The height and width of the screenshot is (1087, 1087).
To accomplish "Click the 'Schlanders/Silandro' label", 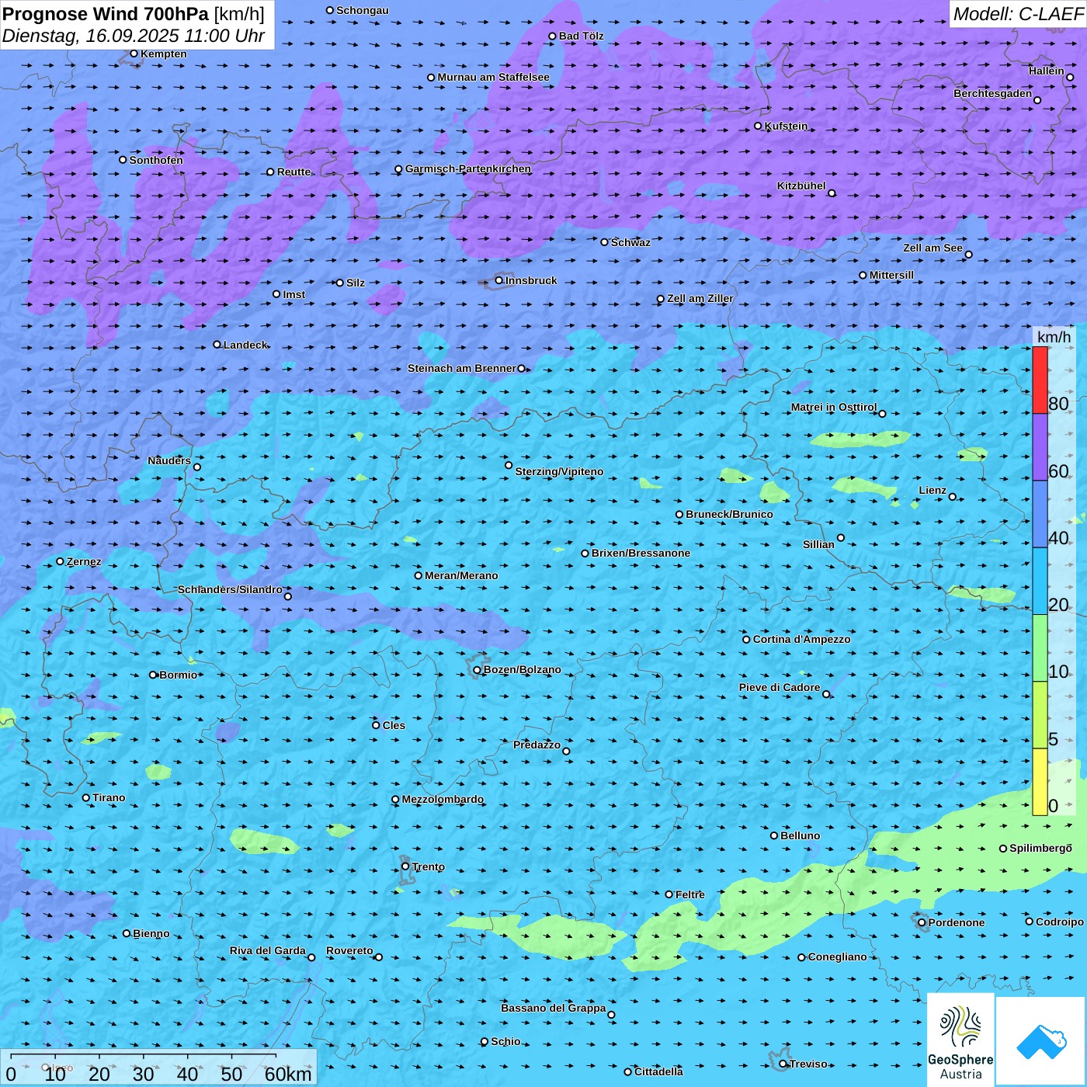I will click(230, 589).
